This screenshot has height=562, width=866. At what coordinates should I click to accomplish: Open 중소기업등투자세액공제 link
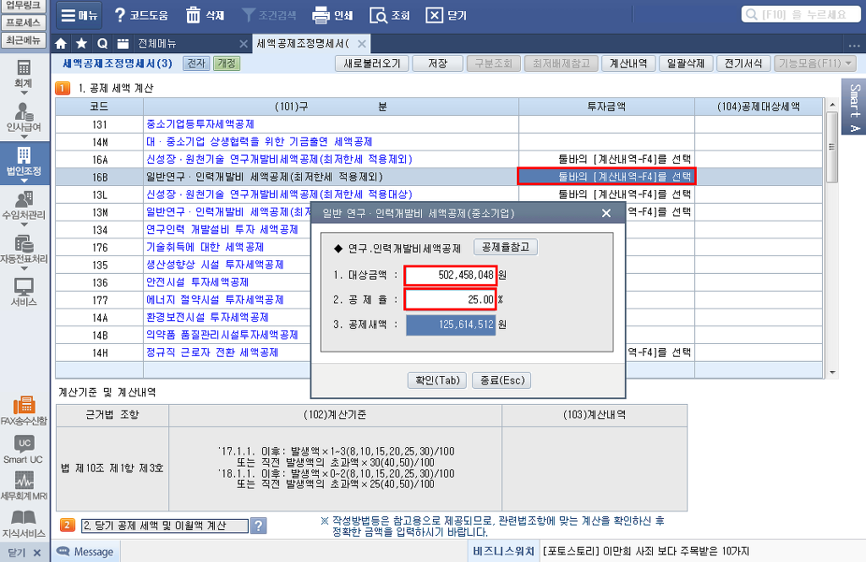pos(200,124)
